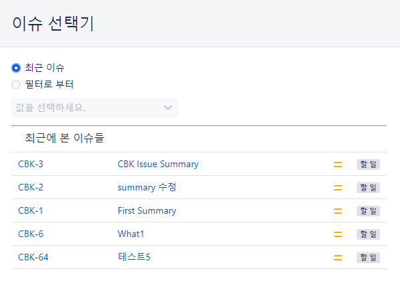Screen dimensions: 400x281
Task: Open the CBK Issue Summary link
Action: (158, 164)
